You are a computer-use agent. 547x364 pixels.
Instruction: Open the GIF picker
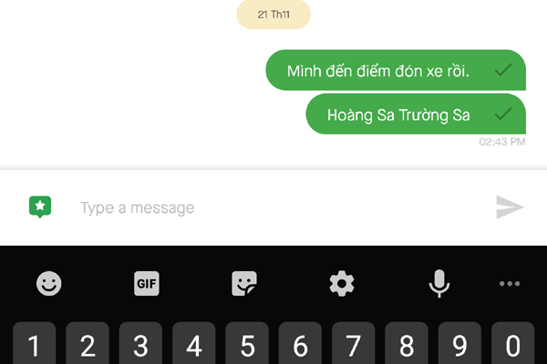coord(147,284)
